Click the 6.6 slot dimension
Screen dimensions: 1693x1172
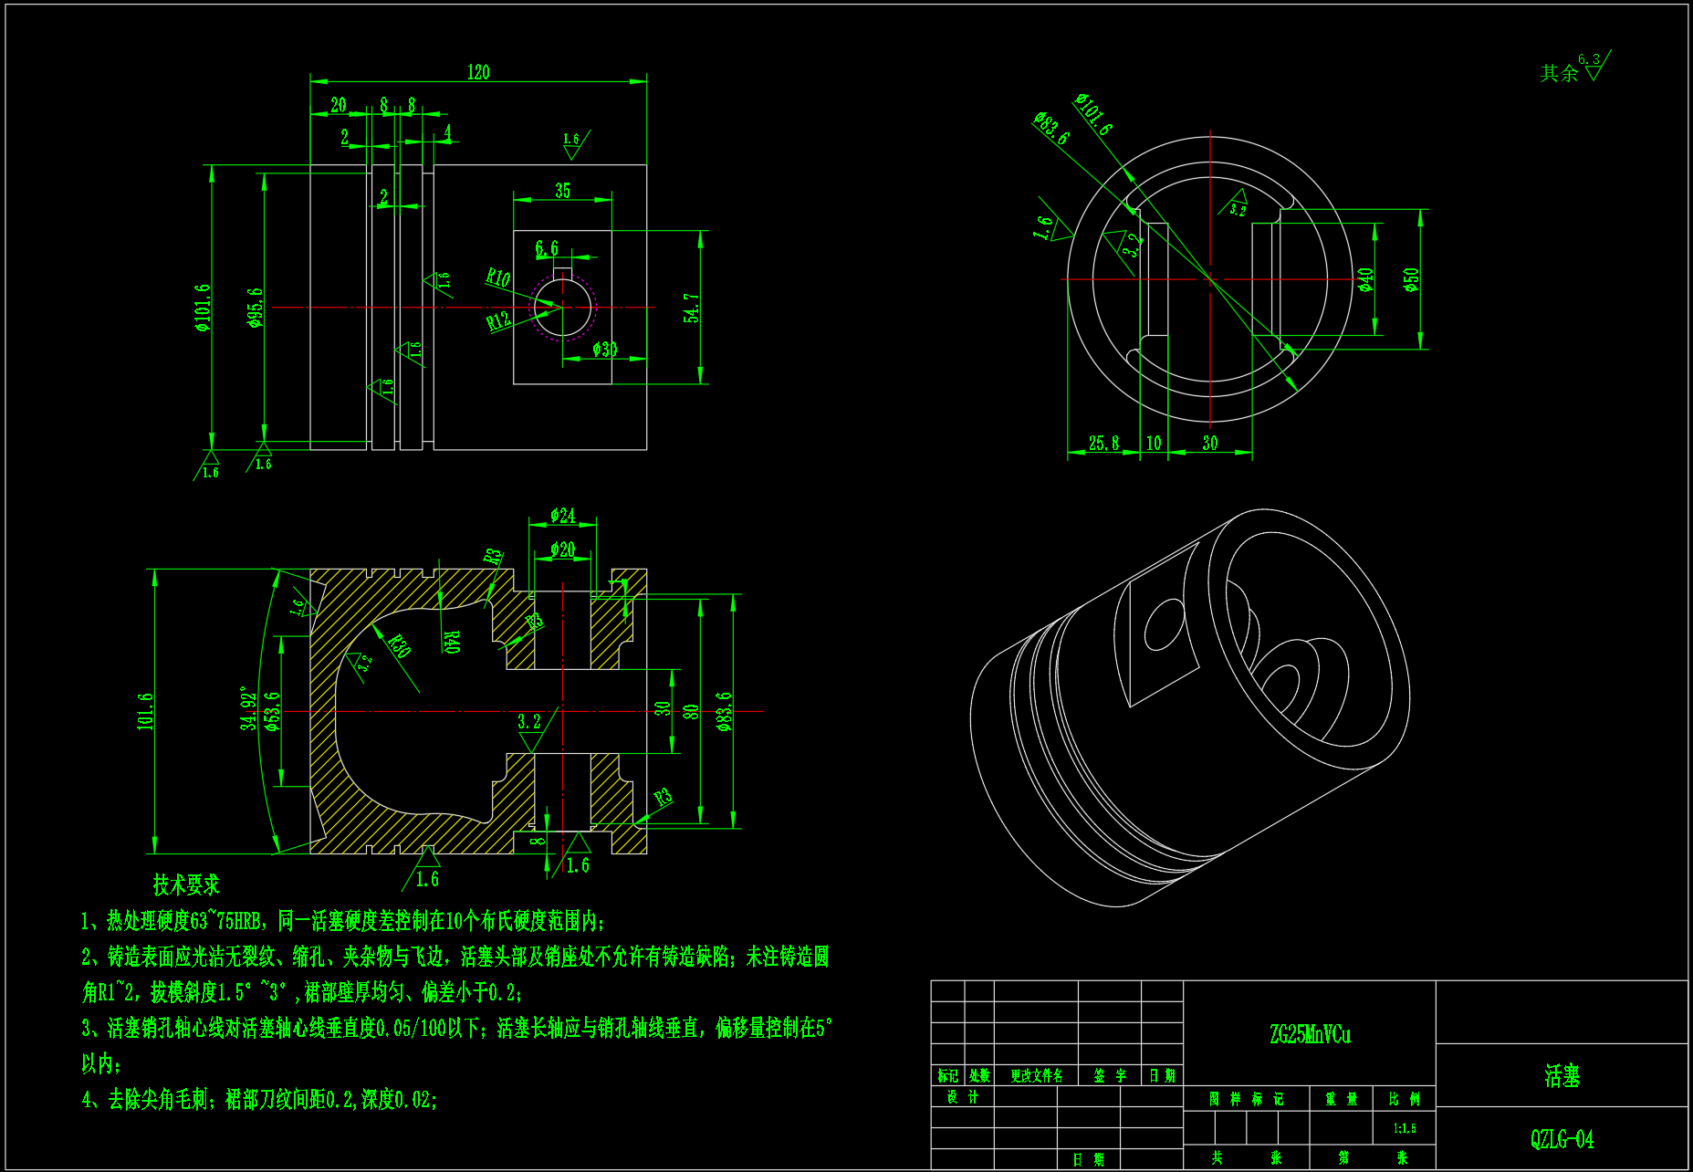[547, 248]
